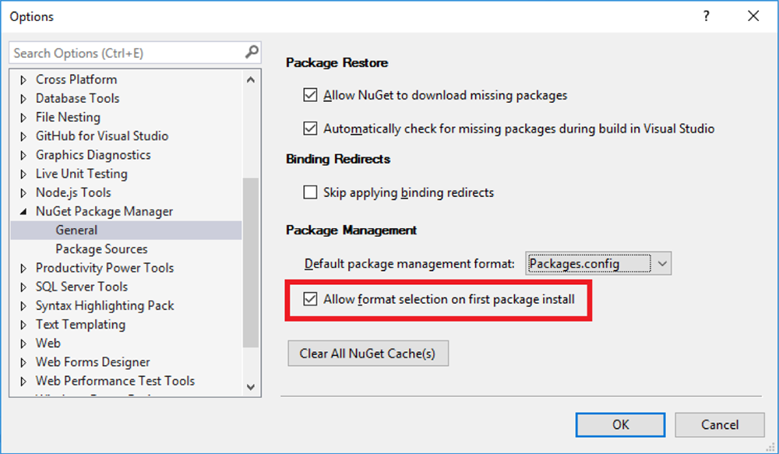The width and height of the screenshot is (779, 454).
Task: Enable Skip applying binding redirects
Action: tap(310, 192)
